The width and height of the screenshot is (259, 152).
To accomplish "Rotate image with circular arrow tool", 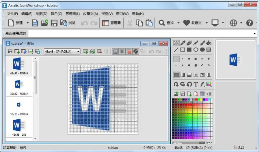I will click(189, 84).
